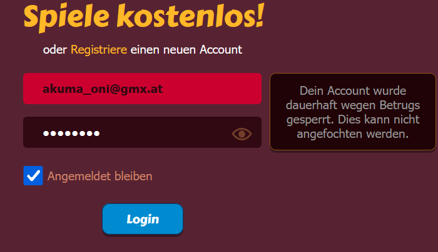Viewport: 438px width, 252px height.
Task: Click the word 'oder' before Registriere
Action: pos(55,50)
